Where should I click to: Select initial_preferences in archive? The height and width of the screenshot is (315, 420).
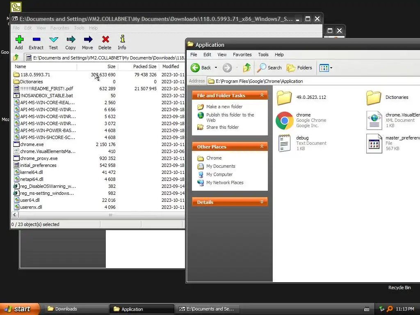pyautogui.click(x=38, y=165)
